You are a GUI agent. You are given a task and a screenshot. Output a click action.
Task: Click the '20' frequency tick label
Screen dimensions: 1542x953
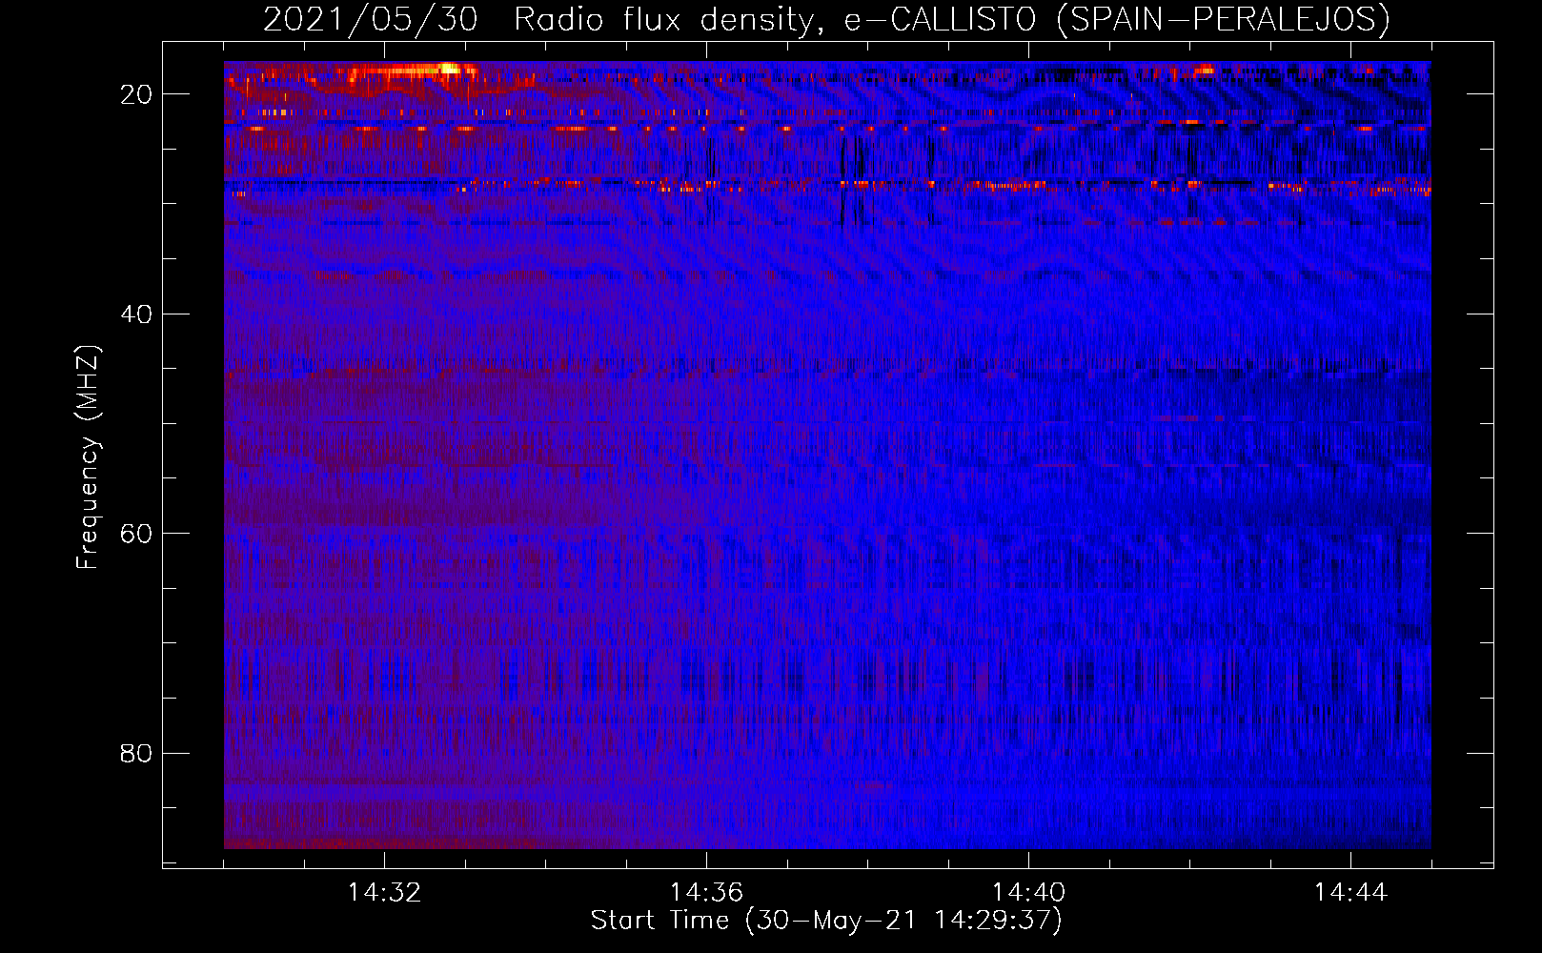[137, 94]
